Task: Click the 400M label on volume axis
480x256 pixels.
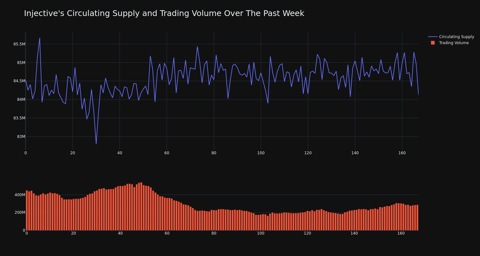Action: [20, 195]
